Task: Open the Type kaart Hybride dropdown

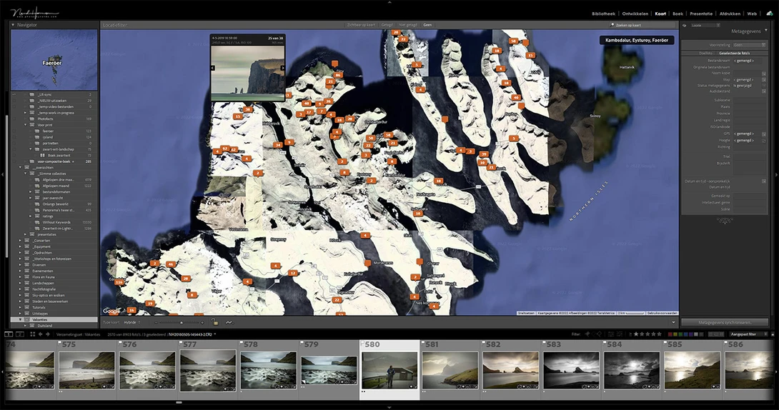Action: tap(132, 323)
